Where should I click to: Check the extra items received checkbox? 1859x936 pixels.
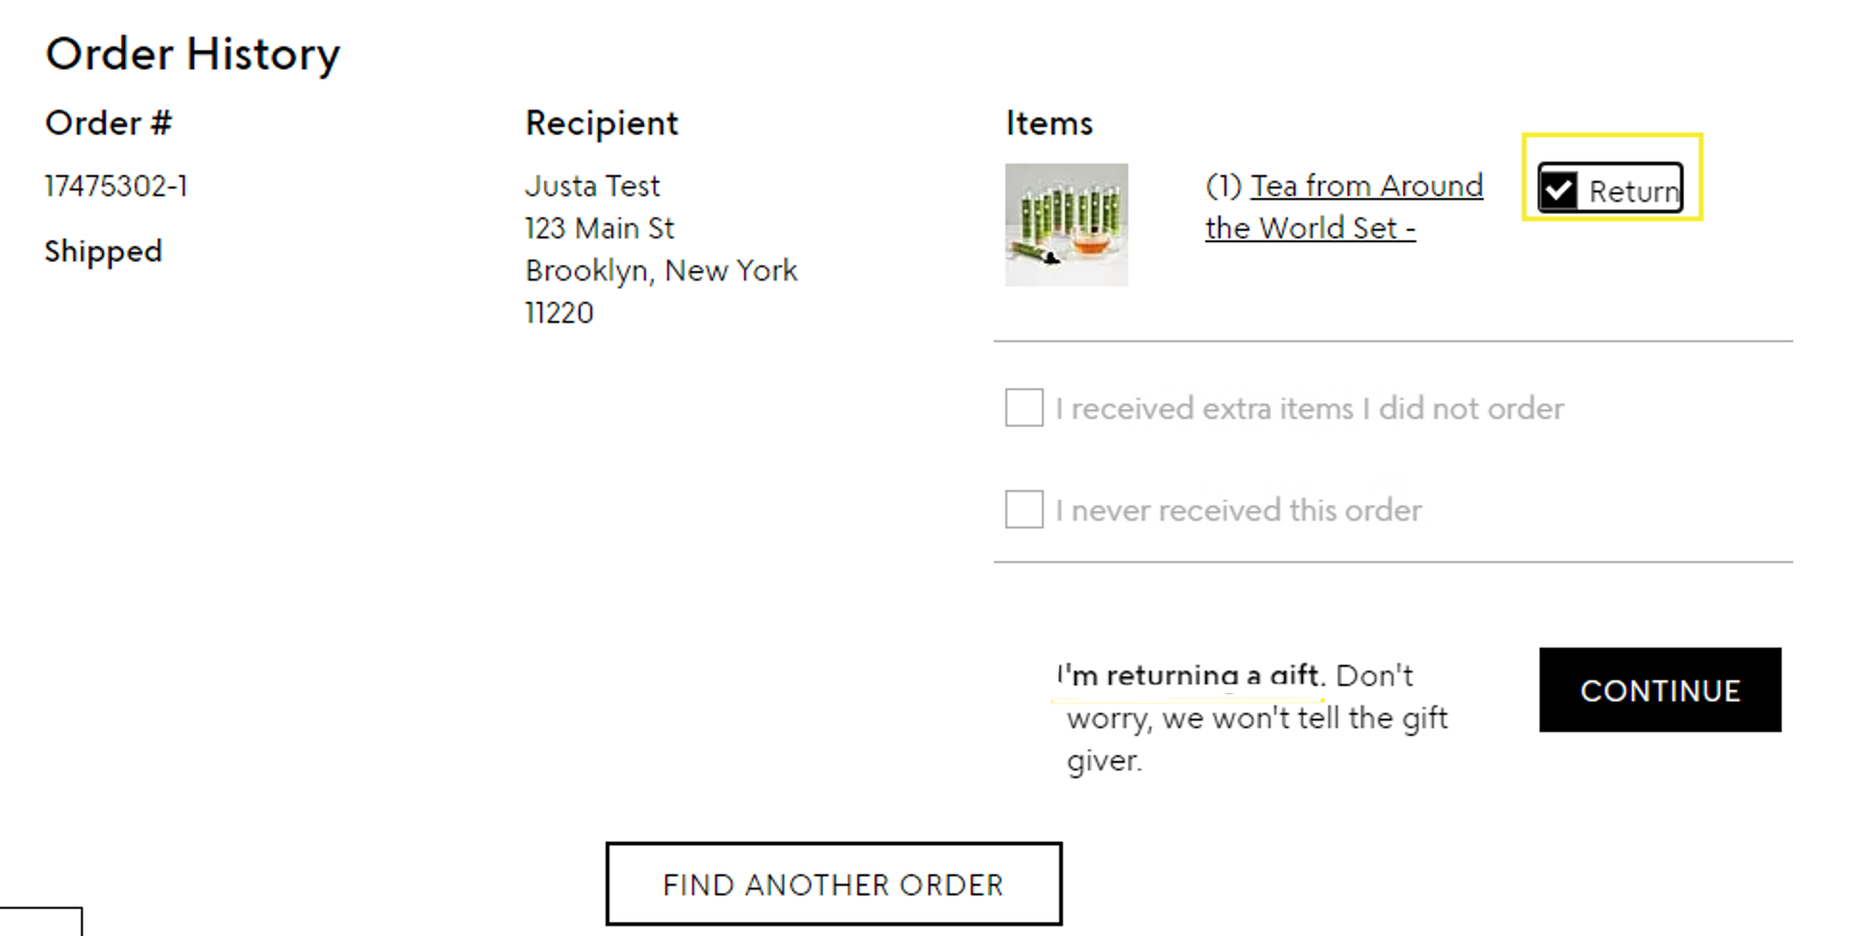1024,407
